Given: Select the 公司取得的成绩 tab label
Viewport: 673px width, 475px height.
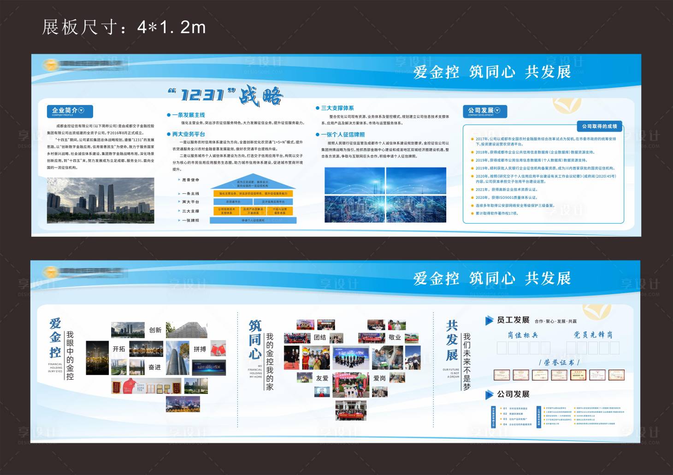Looking at the screenshot, I should click(599, 126).
